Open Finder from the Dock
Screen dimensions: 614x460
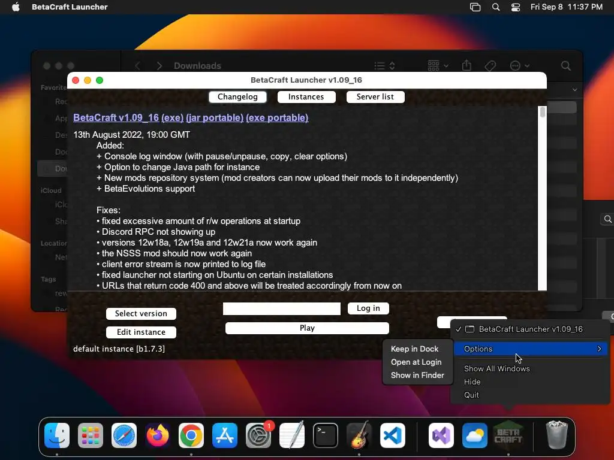click(57, 435)
